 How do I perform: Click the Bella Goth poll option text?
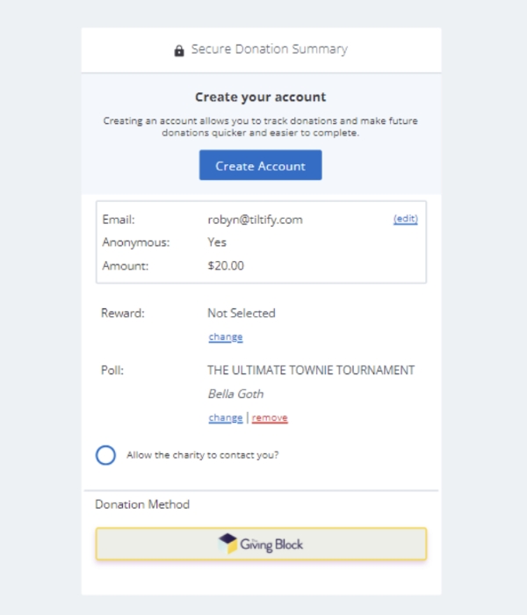coord(235,394)
